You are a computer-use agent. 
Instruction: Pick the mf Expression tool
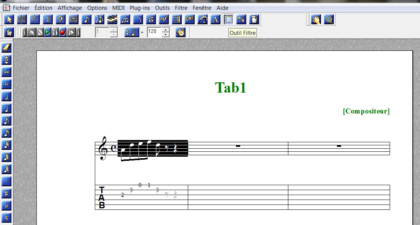coord(164,19)
